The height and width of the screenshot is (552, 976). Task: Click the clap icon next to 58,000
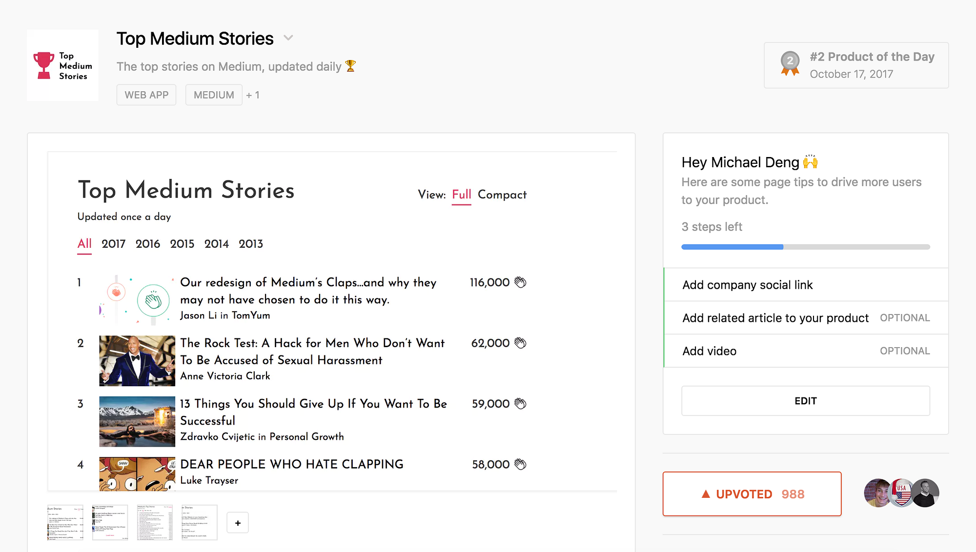coord(520,464)
